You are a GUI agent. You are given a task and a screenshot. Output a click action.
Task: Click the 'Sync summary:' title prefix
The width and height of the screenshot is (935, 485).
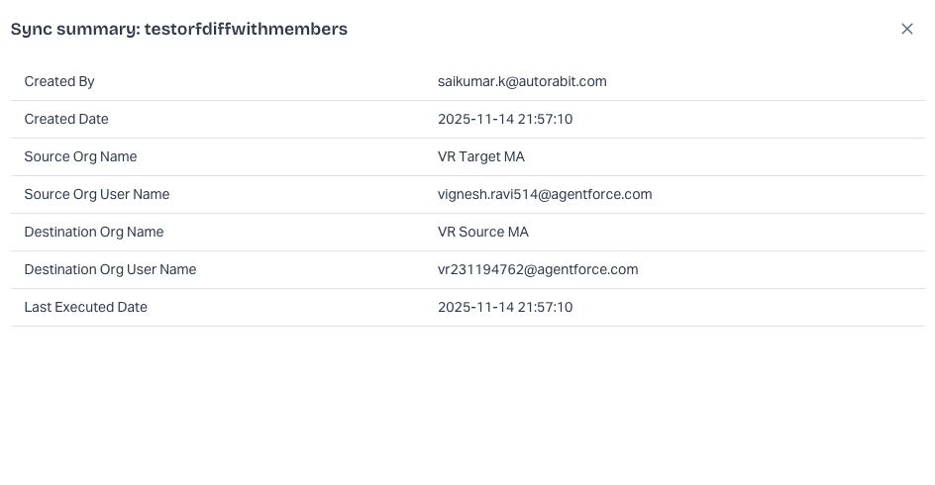point(74,29)
